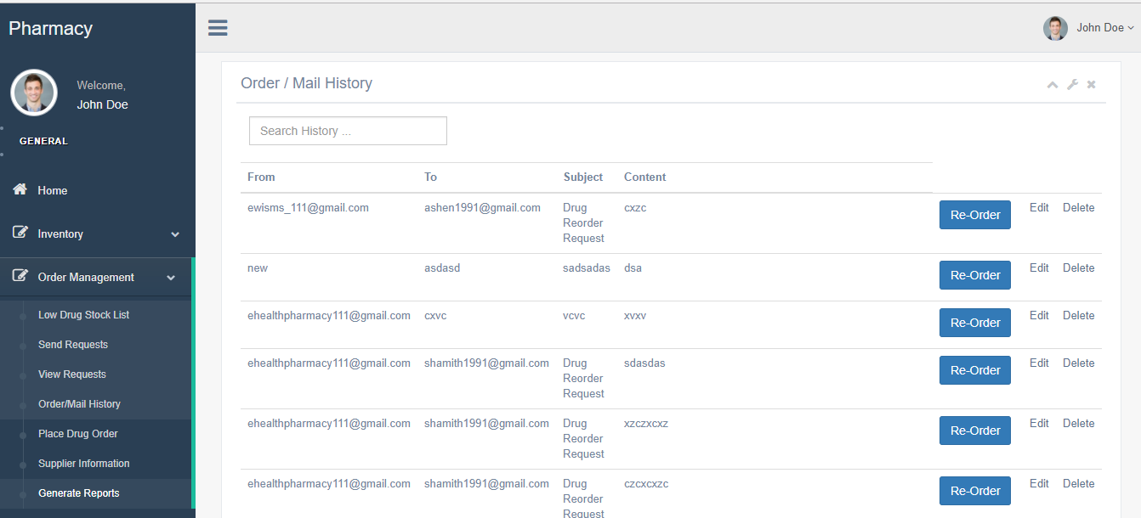The width and height of the screenshot is (1141, 518).
Task: Open Low Drug Stock List
Action: click(x=83, y=315)
